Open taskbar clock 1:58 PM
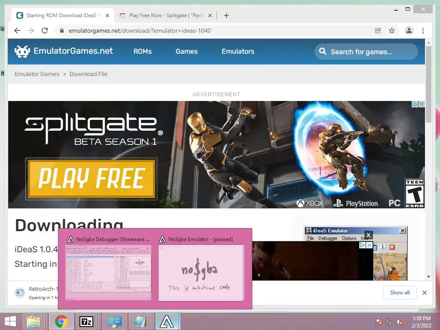The image size is (440, 330). click(x=421, y=321)
